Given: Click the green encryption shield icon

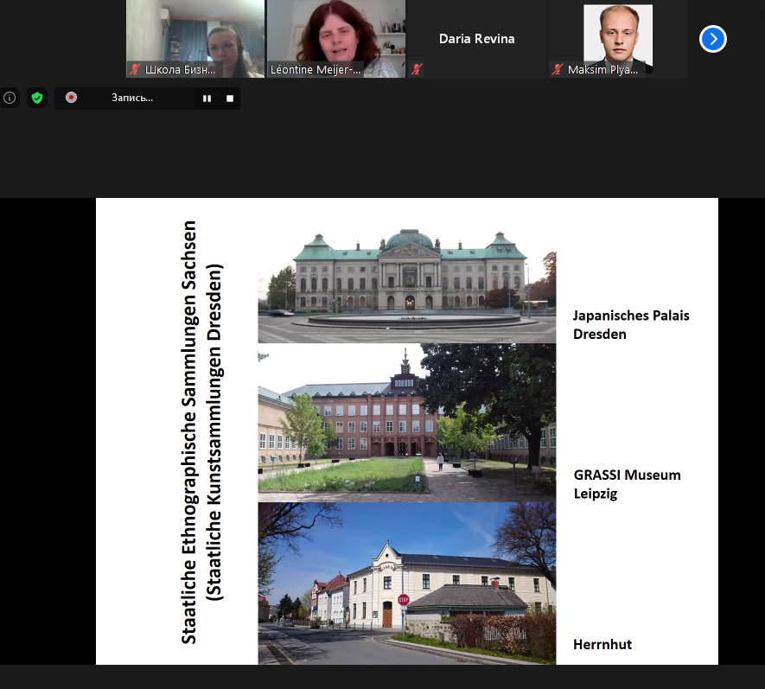Looking at the screenshot, I should (x=37, y=98).
